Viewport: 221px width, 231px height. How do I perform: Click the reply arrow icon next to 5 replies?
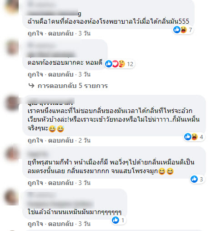coord(31,86)
